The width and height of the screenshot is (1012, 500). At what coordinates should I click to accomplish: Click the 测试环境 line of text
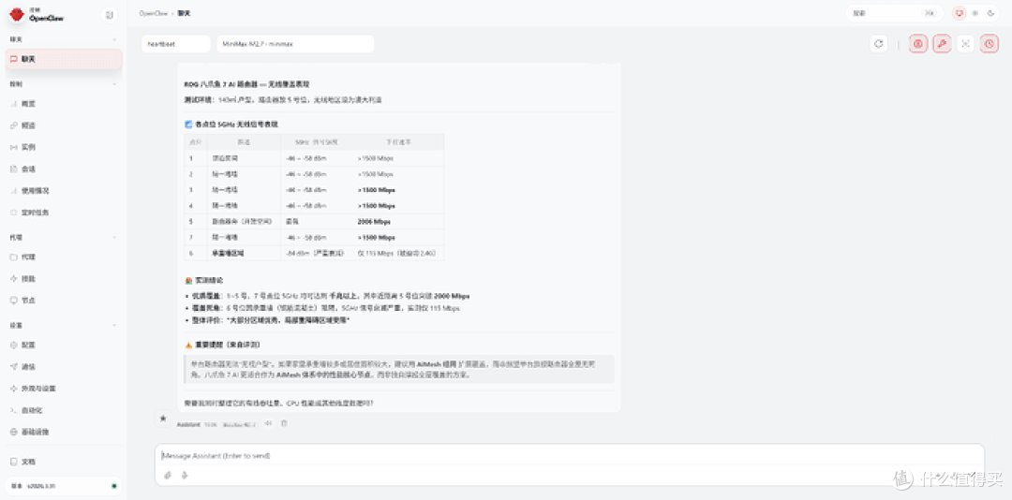tap(283, 100)
